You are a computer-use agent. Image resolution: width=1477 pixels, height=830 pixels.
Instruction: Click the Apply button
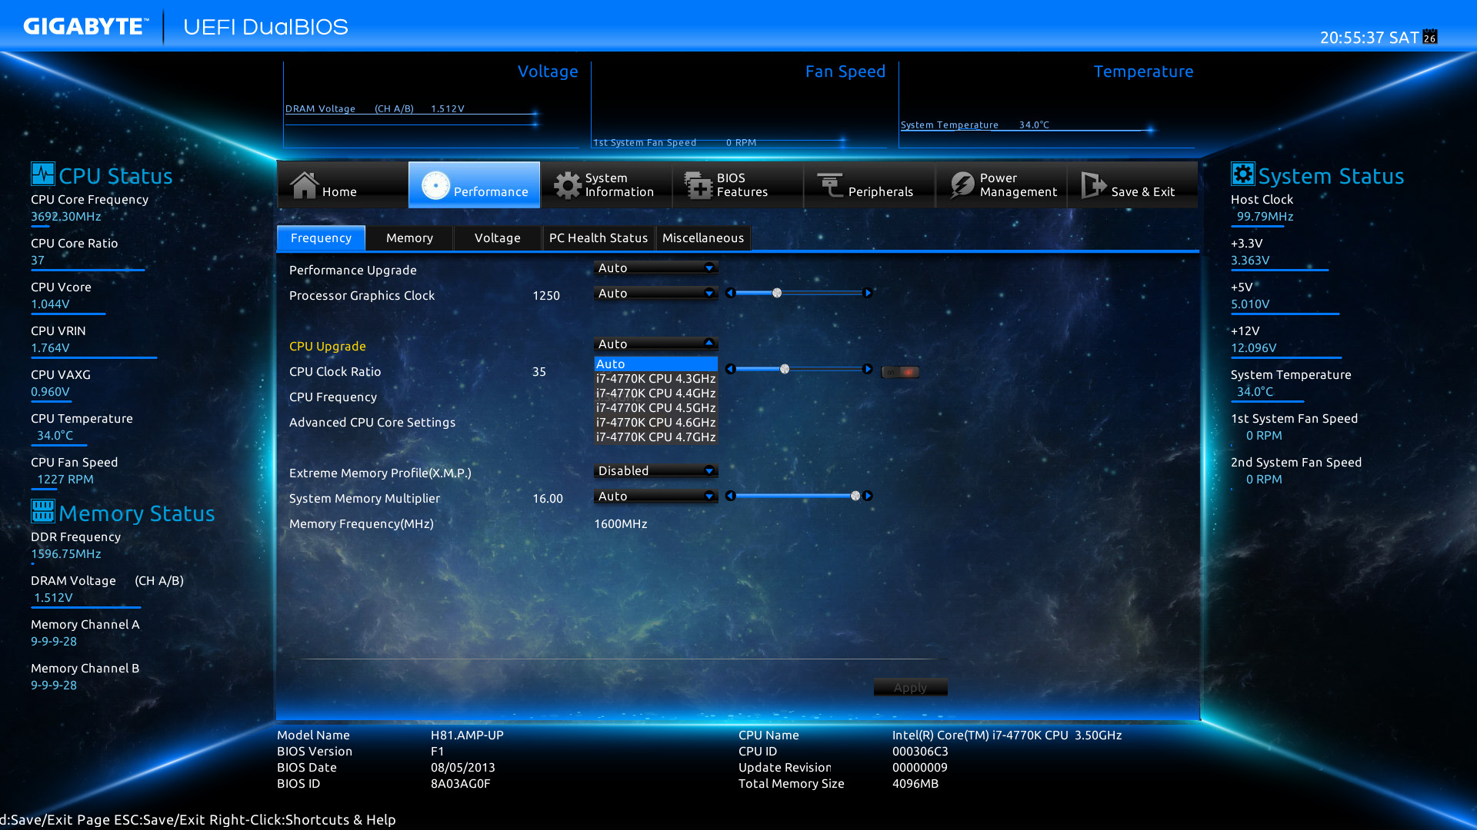(910, 687)
